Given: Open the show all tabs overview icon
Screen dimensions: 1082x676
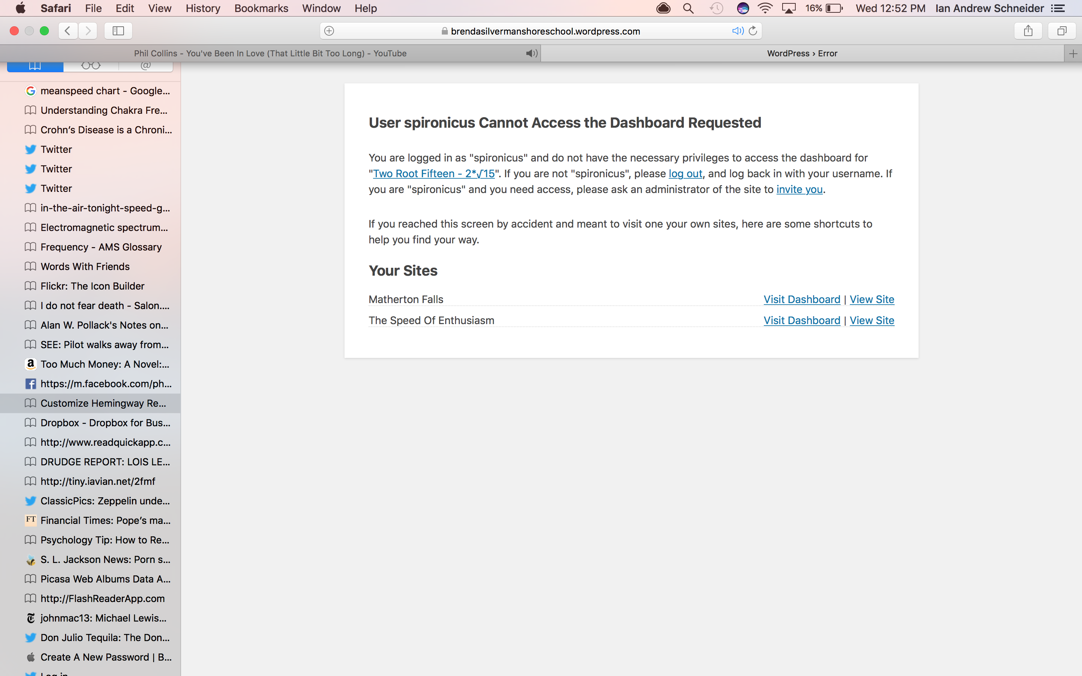Looking at the screenshot, I should 1062,31.
